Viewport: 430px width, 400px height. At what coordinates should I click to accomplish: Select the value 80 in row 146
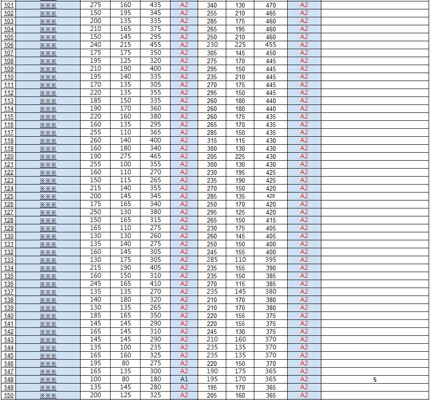pyautogui.click(x=126, y=363)
